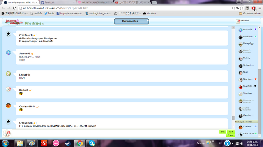263x147 pixels.
Task: Open Skype from the taskbar
Action: point(92,143)
